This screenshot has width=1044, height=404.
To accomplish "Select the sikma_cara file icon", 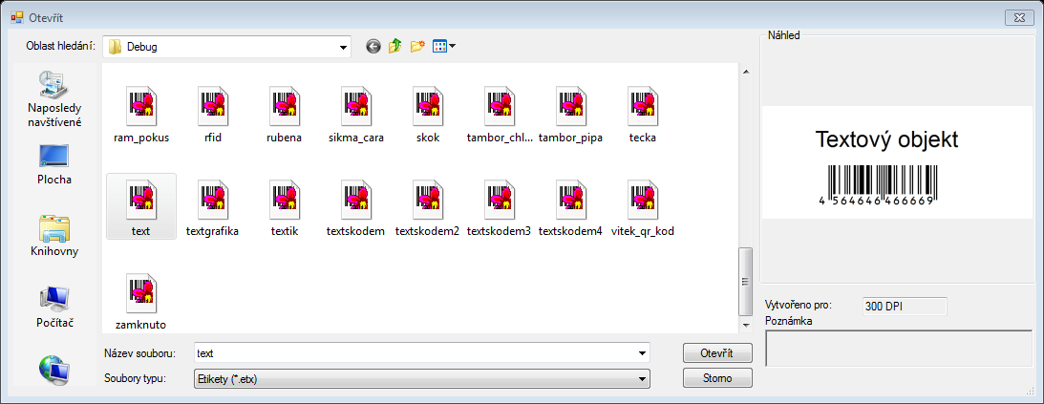I will tap(356, 104).
